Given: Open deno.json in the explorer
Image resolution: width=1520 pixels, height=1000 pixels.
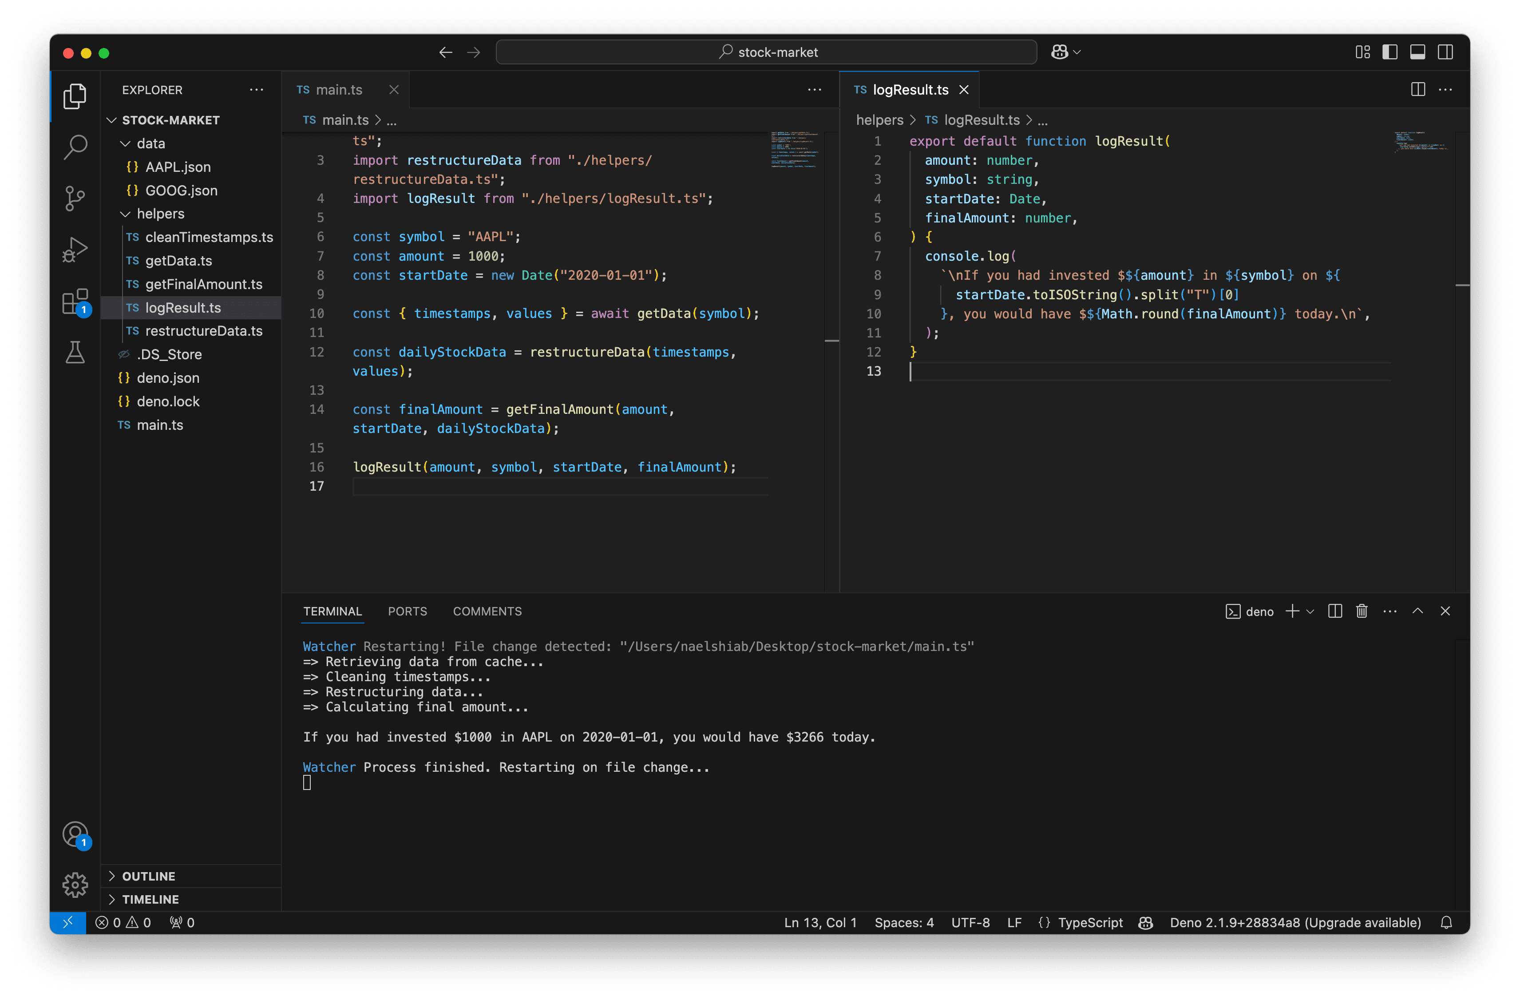Looking at the screenshot, I should click(191, 377).
